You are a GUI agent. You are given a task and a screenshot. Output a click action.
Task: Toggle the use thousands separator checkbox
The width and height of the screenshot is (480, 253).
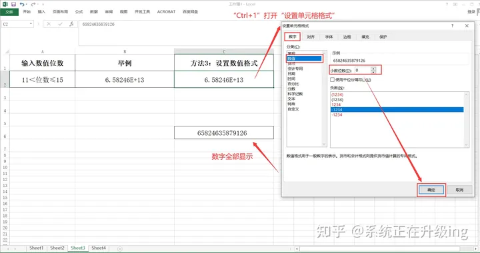click(333, 80)
